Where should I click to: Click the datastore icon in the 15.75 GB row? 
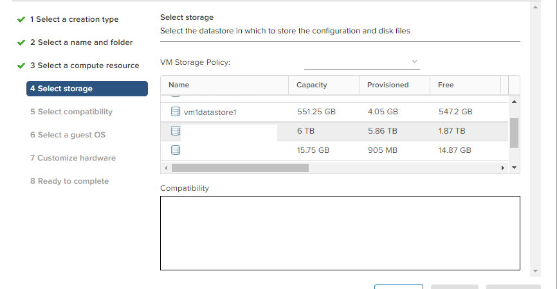click(x=176, y=150)
